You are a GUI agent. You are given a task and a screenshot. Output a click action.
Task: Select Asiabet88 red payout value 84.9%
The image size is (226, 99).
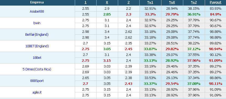click(216, 14)
